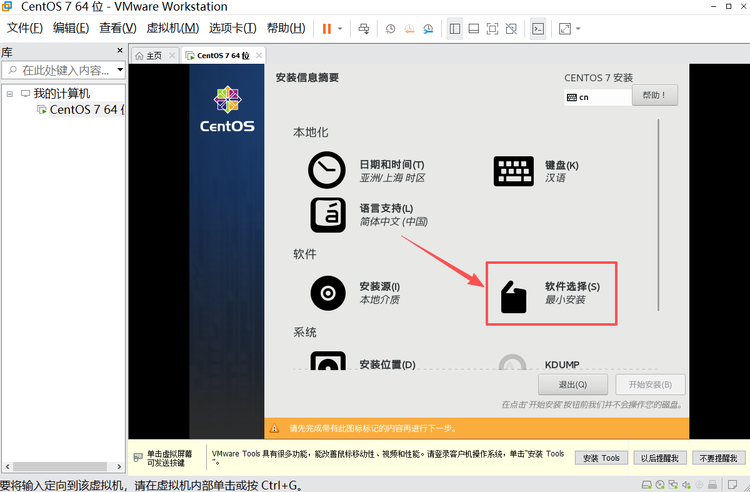Click the installer vertical scrollbar

(x=657, y=214)
